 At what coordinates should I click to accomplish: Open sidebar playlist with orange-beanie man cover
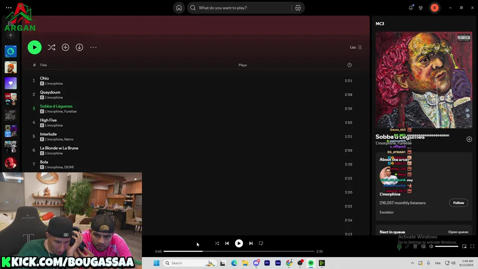point(10,67)
